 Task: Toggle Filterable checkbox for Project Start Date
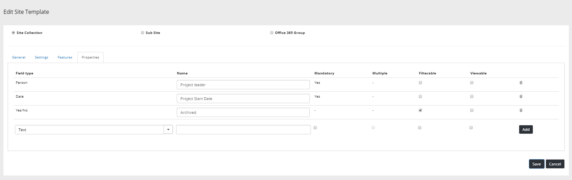420,97
